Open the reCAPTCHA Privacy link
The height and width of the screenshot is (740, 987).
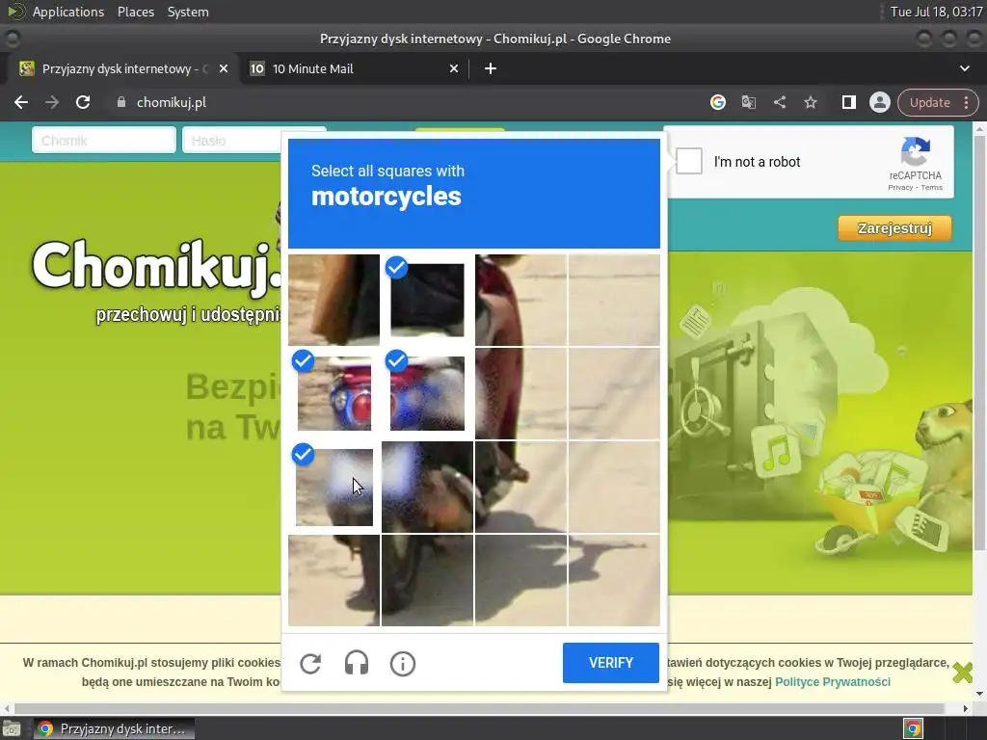tap(900, 188)
